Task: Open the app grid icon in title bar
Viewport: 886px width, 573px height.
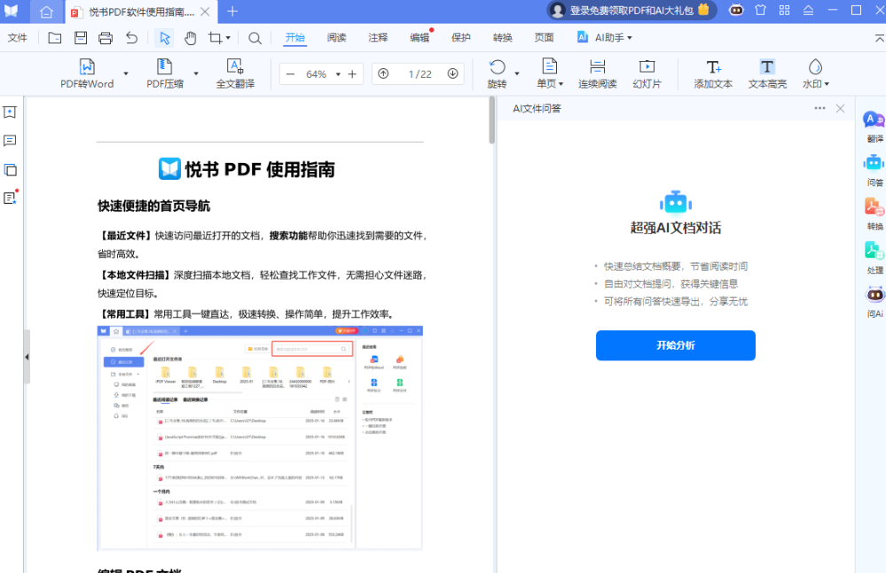Action: pyautogui.click(x=784, y=10)
